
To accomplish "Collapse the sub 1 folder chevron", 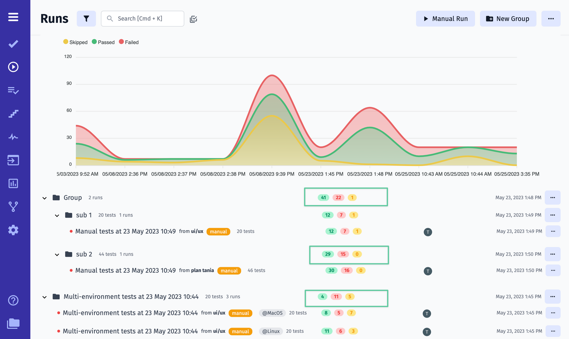I will (x=57, y=216).
